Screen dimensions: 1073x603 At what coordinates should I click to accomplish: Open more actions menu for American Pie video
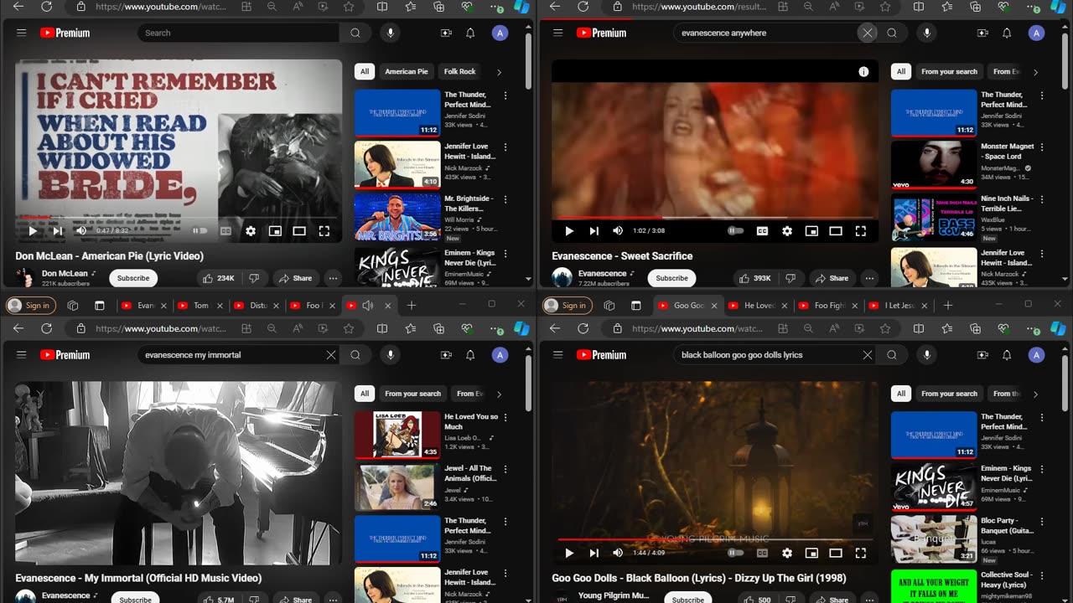pyautogui.click(x=333, y=278)
